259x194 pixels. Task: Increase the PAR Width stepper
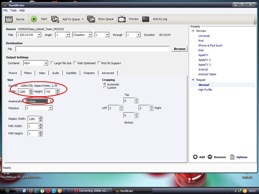(x=41, y=125)
